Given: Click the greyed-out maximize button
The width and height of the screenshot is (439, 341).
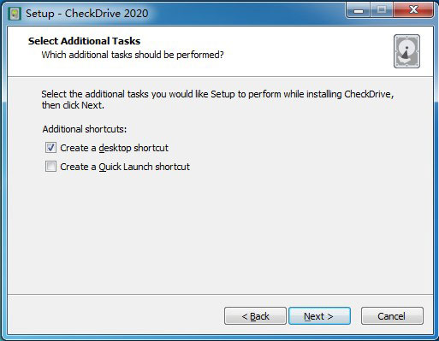Looking at the screenshot, I should point(382,10).
